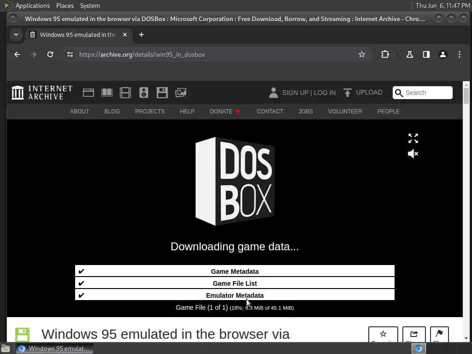Focus the Internet Archive Search field
The image size is (472, 354).
click(423, 93)
